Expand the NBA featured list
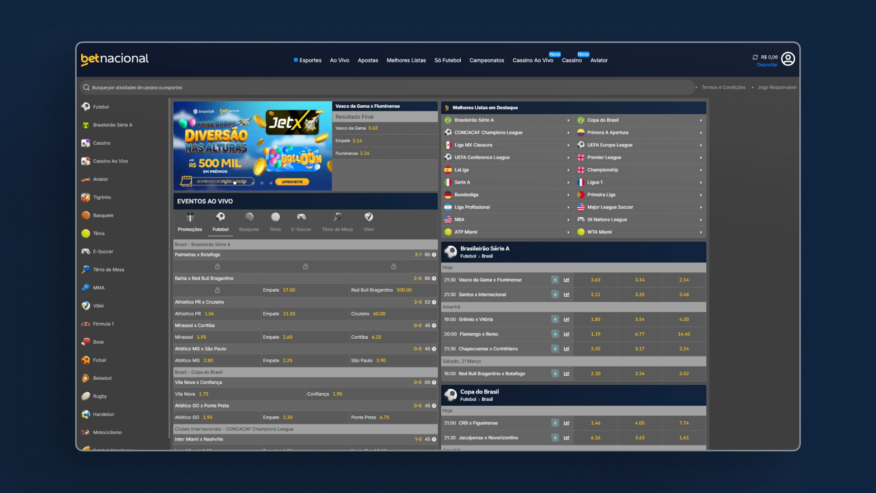This screenshot has height=493, width=876. (x=507, y=220)
